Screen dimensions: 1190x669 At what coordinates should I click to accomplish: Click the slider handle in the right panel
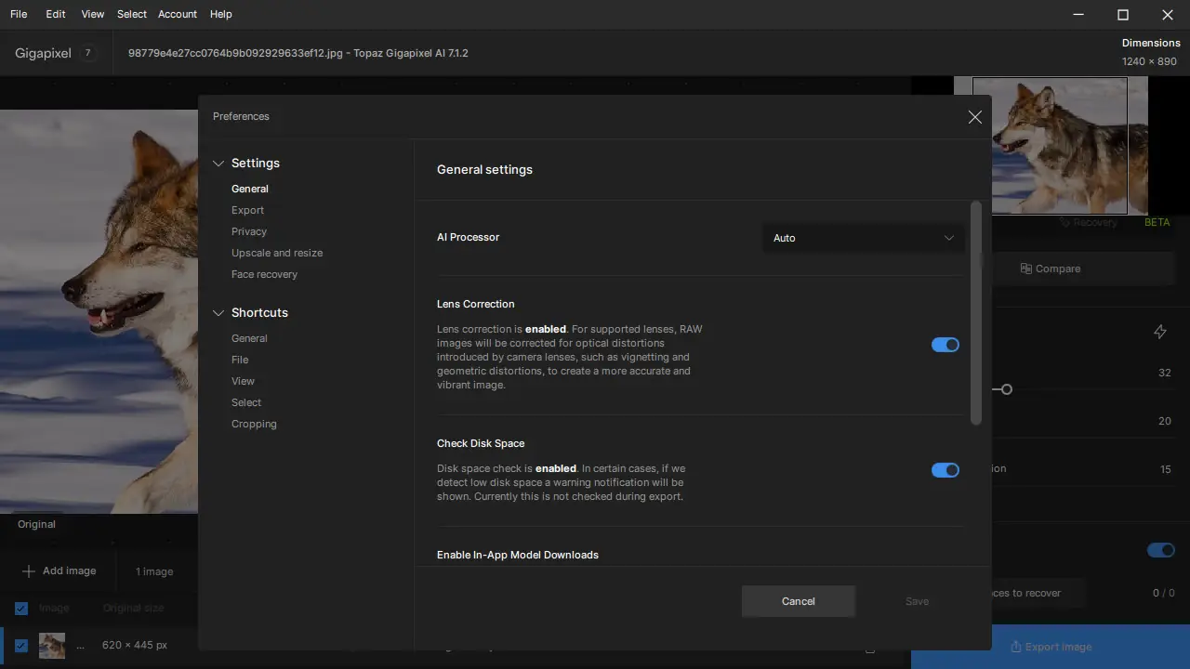coord(1006,389)
